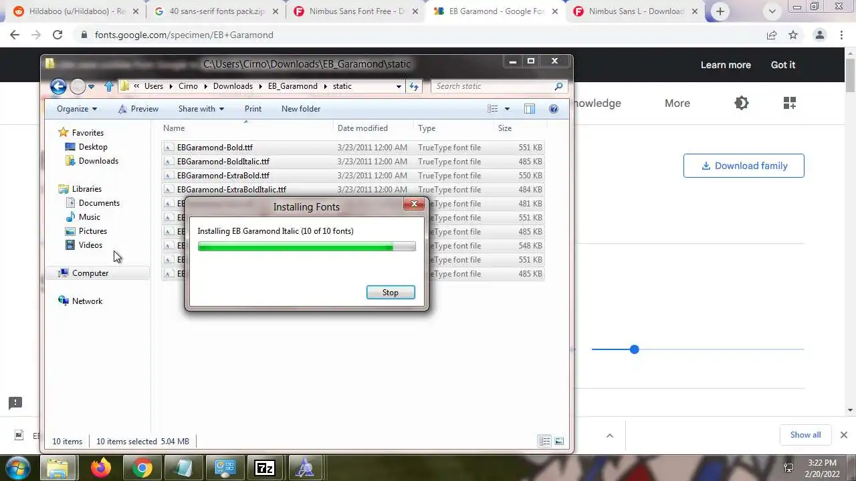Image resolution: width=856 pixels, height=481 pixels.
Task: Expand the Share with dropdown
Action: 201,109
